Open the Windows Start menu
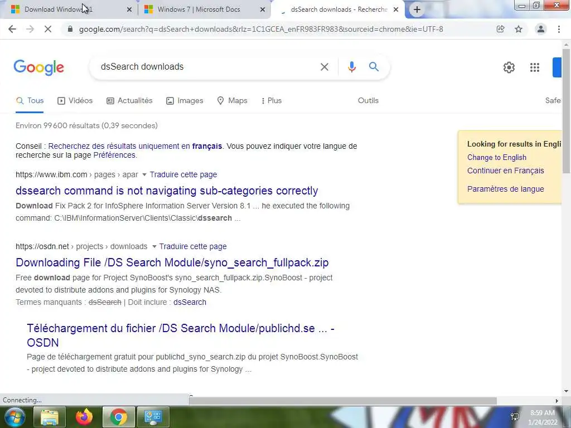The image size is (571, 428). (14, 417)
